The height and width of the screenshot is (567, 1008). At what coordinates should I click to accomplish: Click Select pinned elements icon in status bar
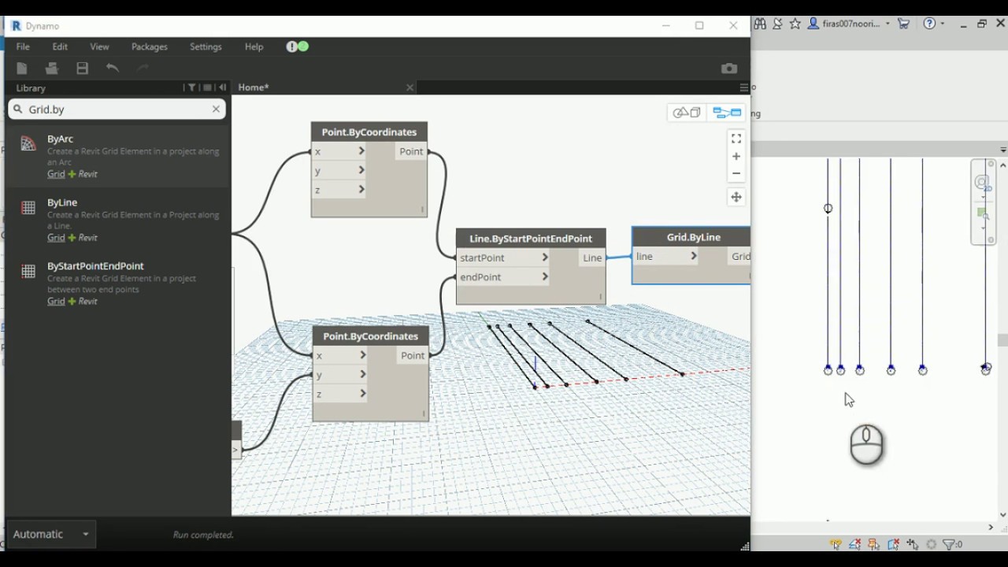[873, 544]
